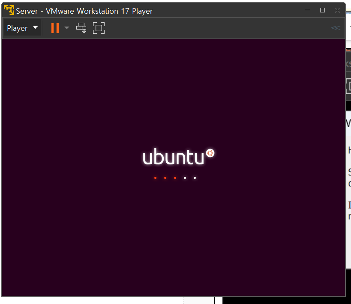Pause the virtual machine
The height and width of the screenshot is (304, 351).
pyautogui.click(x=55, y=28)
